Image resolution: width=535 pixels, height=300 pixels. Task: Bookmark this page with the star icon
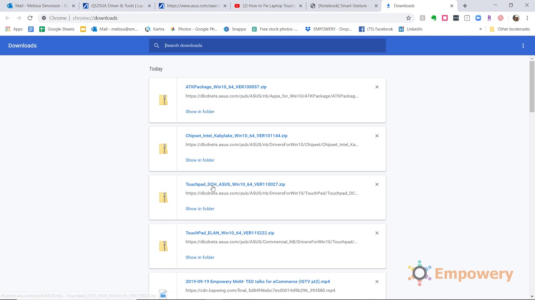tap(408, 18)
